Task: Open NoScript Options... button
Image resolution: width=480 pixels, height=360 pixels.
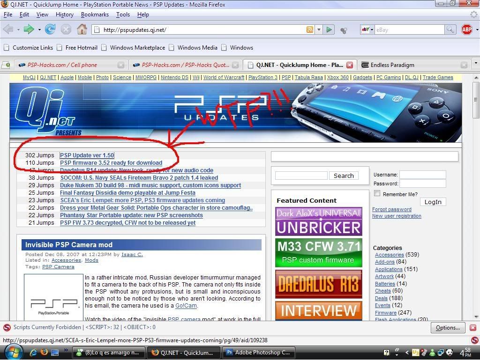Action: 448,328
